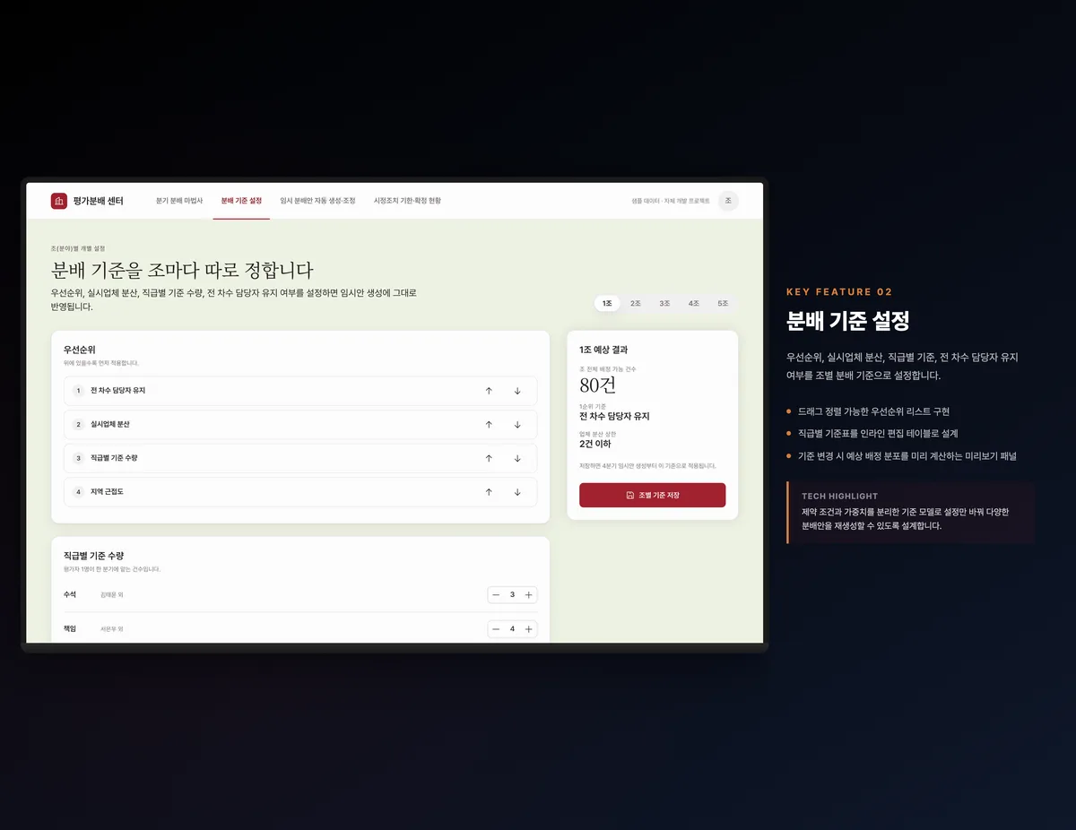Viewport: 1076px width, 830px height.
Task: Click the 수석 row label
Action: pyautogui.click(x=70, y=594)
